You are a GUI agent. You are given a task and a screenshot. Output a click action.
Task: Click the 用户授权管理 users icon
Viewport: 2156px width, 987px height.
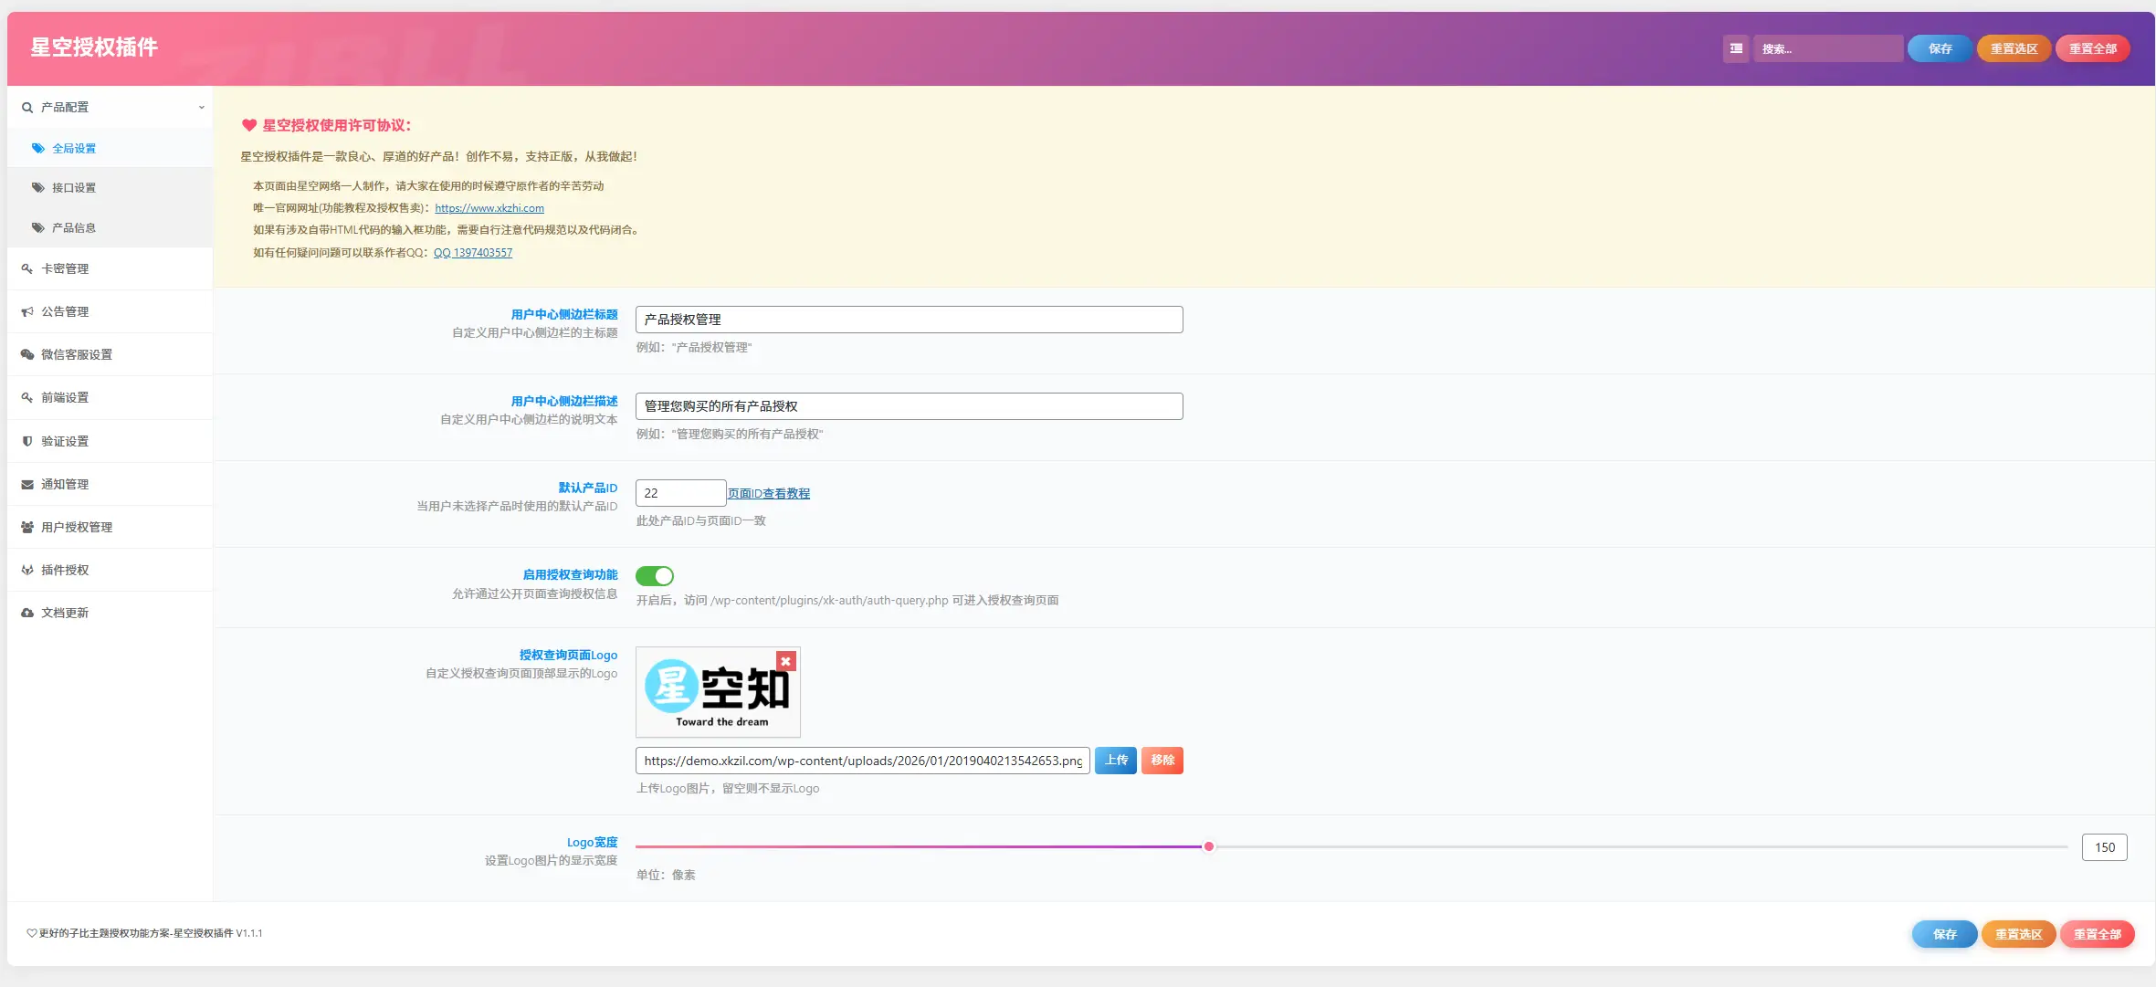(x=27, y=527)
